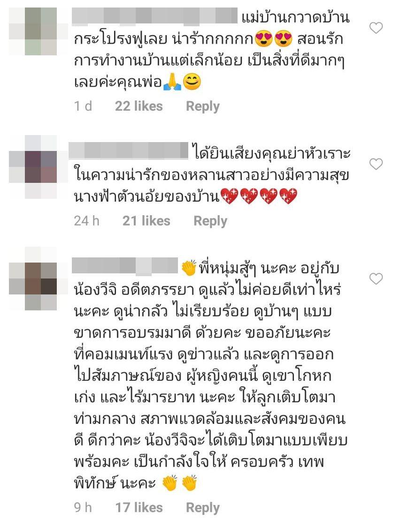
Task: View who gave the 22 likes
Action: (x=139, y=106)
